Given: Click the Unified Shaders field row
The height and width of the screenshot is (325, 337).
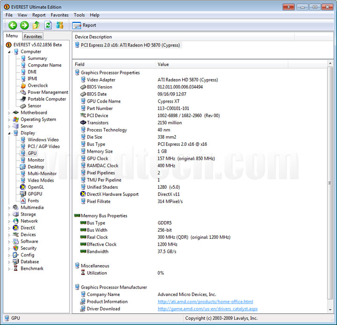Looking at the screenshot, I should point(200,187).
